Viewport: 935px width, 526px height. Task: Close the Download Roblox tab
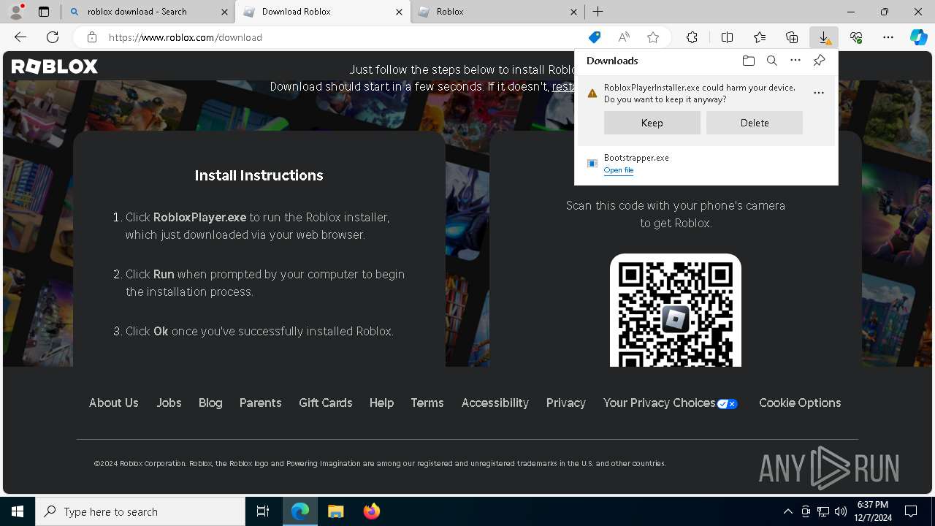(399, 12)
